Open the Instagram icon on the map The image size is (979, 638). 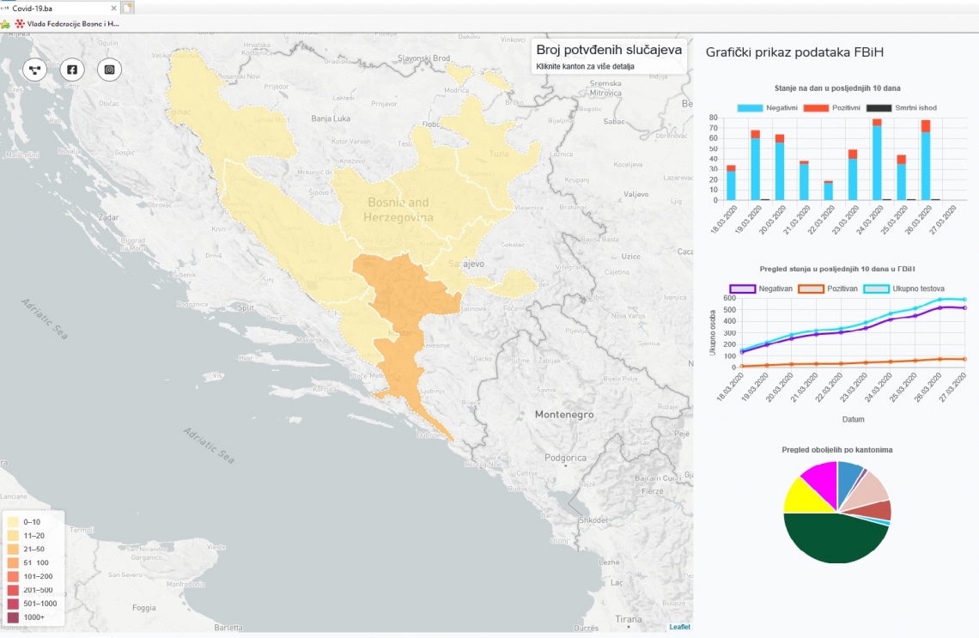[x=109, y=70]
